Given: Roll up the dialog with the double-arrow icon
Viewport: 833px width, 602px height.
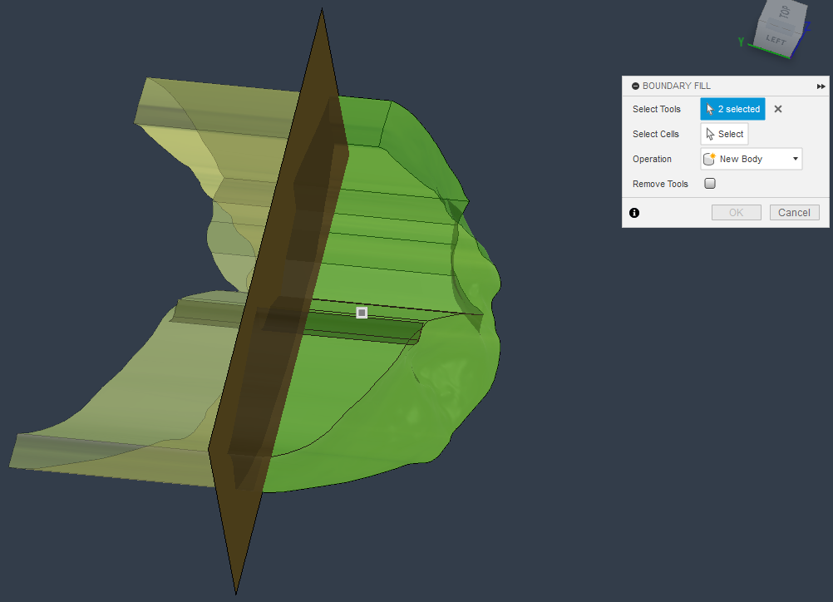Looking at the screenshot, I should (821, 86).
